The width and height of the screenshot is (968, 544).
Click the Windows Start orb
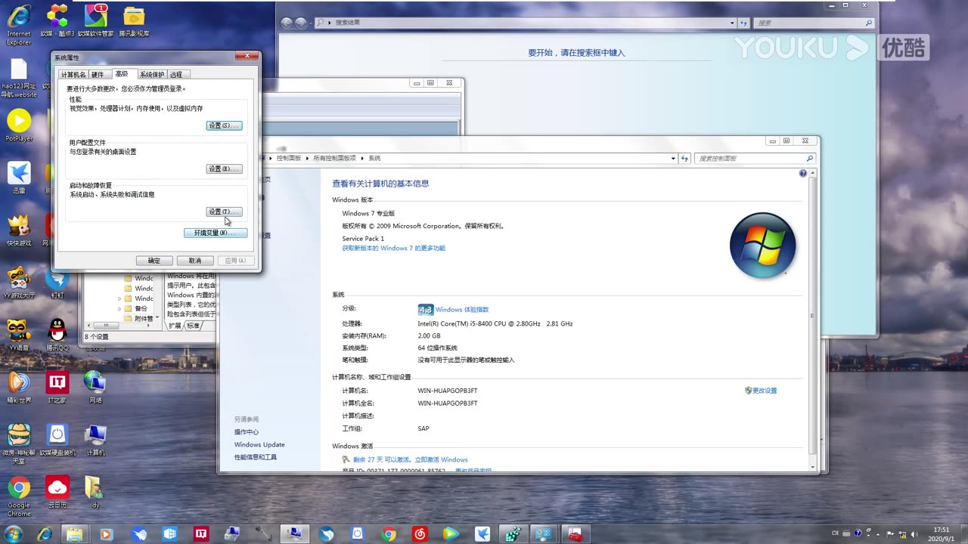(13, 533)
